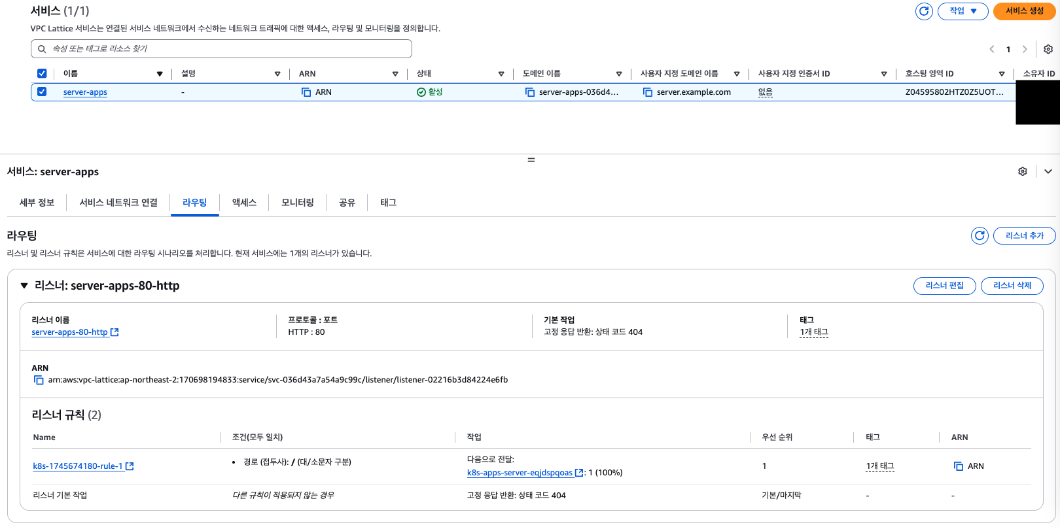Copy the server.example.com custom domain
Screen dimensions: 1060x529
648,92
